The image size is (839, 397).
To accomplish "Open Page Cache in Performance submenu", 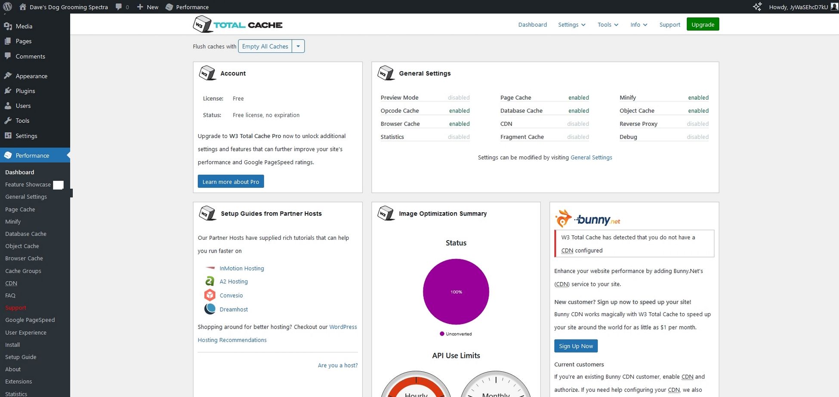I will 20,209.
